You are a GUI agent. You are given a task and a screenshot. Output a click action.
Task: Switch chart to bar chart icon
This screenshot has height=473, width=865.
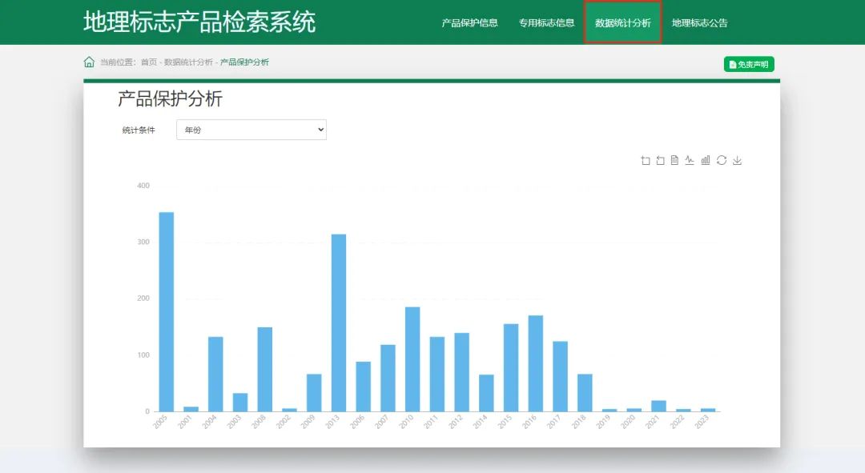(706, 160)
